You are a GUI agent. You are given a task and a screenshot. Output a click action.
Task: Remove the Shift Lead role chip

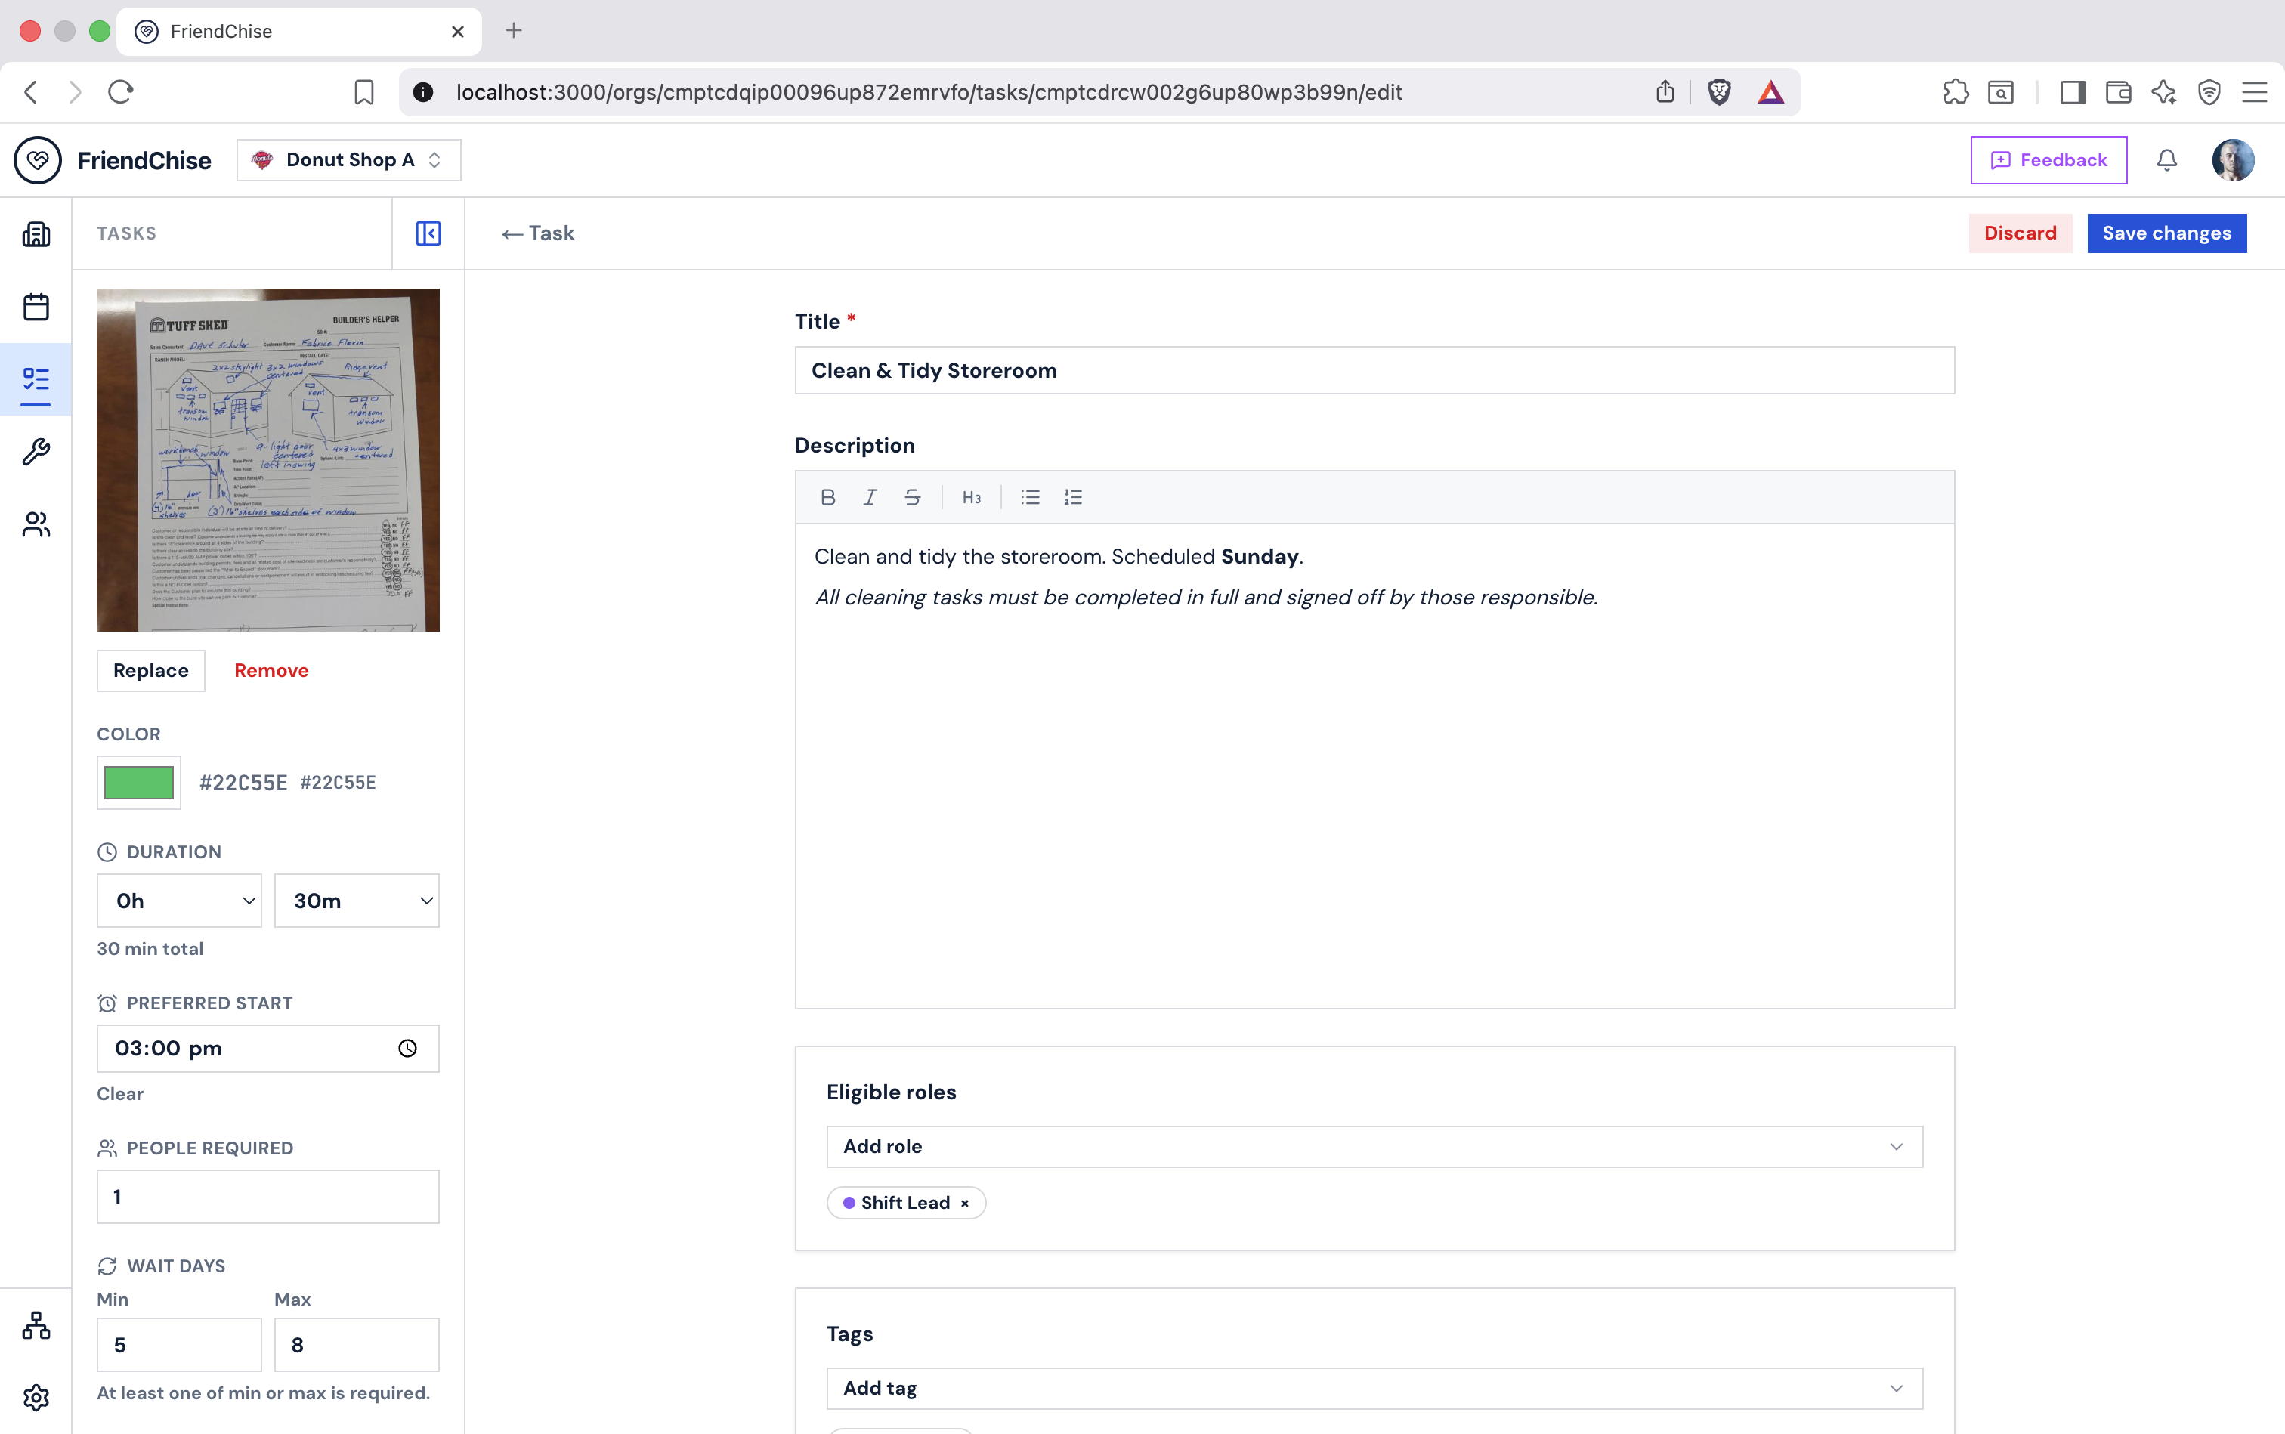[965, 1203]
